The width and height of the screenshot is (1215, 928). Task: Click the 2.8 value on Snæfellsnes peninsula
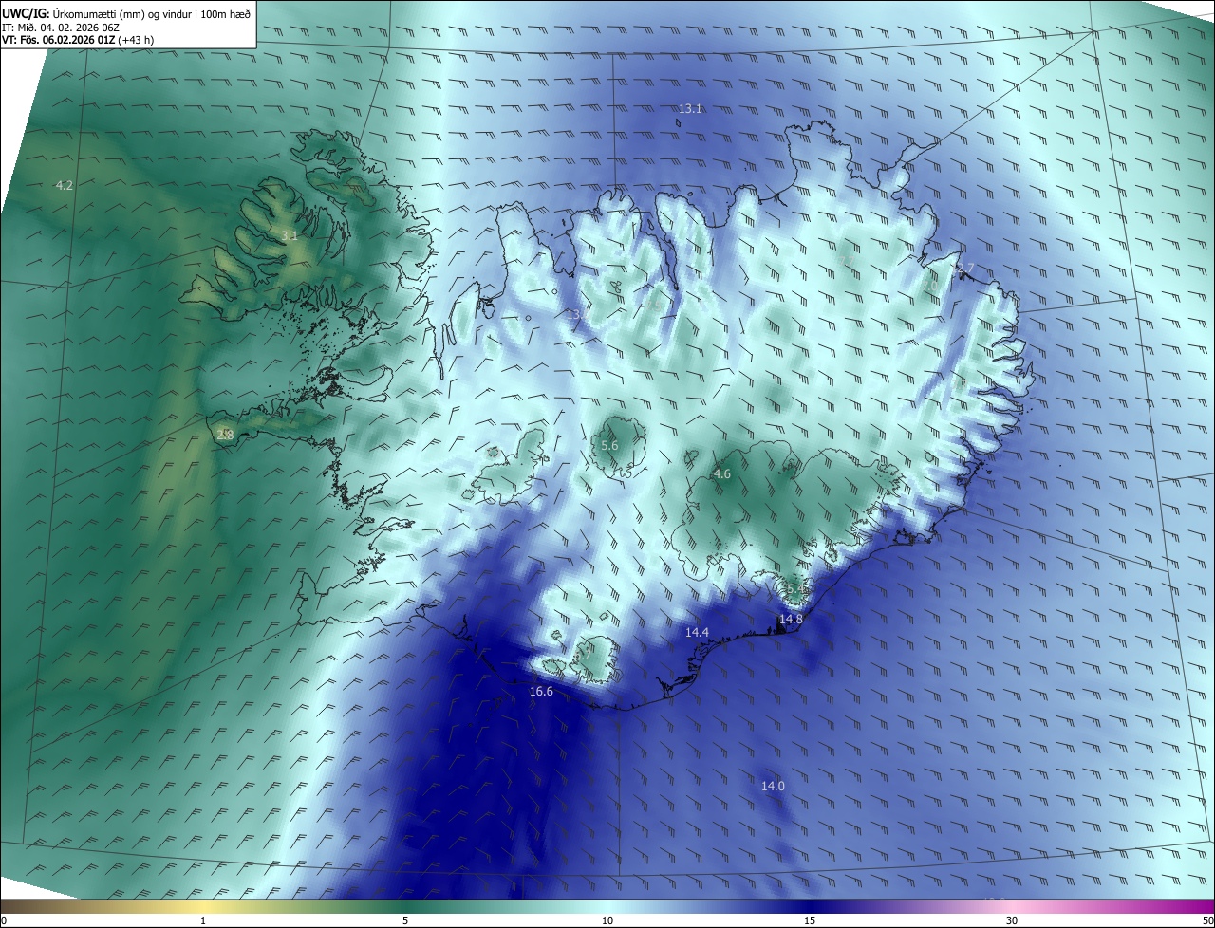tap(225, 436)
